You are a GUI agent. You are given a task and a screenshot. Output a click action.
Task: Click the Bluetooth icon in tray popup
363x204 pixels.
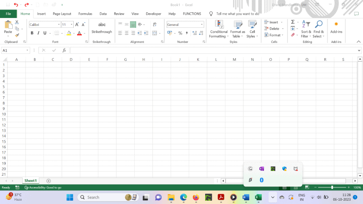(x=262, y=180)
